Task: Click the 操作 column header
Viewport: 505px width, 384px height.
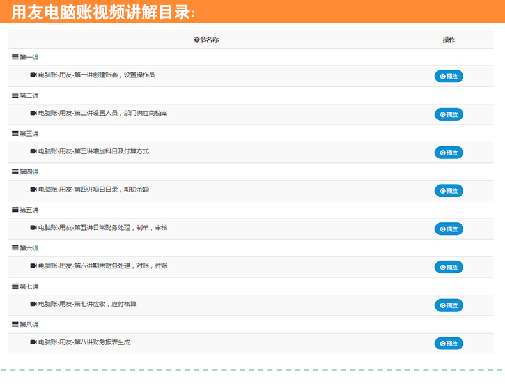Action: 449,40
